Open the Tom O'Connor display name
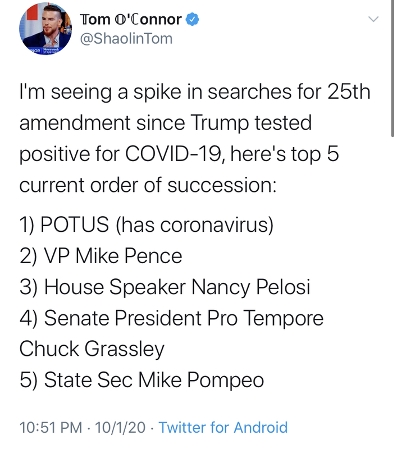 131,20
